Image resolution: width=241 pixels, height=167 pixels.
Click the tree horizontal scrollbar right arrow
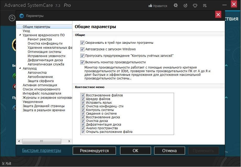coord(69,141)
